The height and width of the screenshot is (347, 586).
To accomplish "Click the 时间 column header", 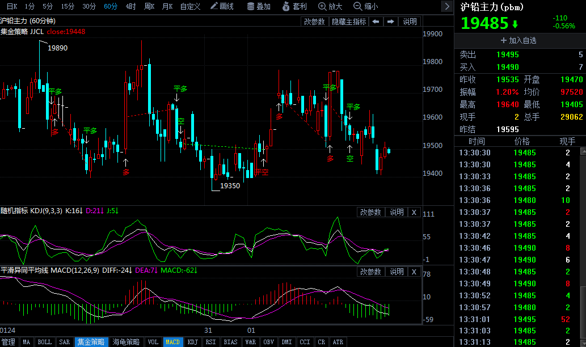I will [x=477, y=141].
